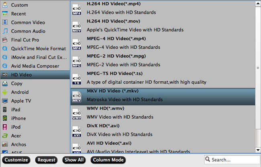Image resolution: width=261 pixels, height=167 pixels.
Task: Select WMV HD(*.wmv) title
Action: pyautogui.click(x=106, y=108)
